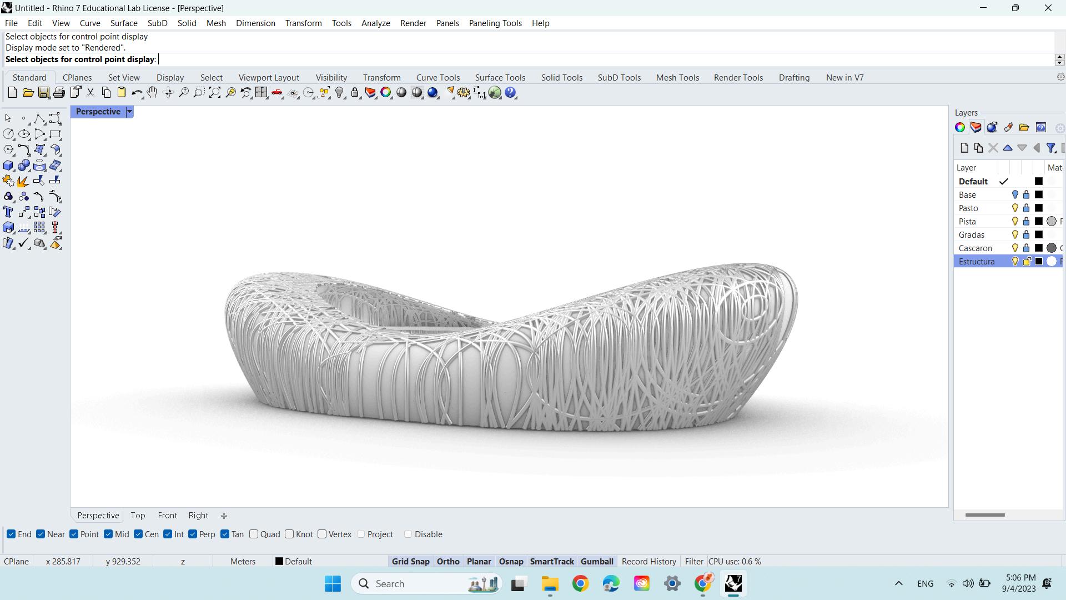Click the Box solid tool in sidebar
The image size is (1066, 600).
tap(8, 166)
